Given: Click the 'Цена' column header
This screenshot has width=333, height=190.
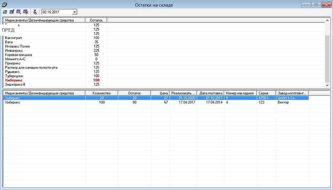Looking at the screenshot, I should (x=160, y=93).
